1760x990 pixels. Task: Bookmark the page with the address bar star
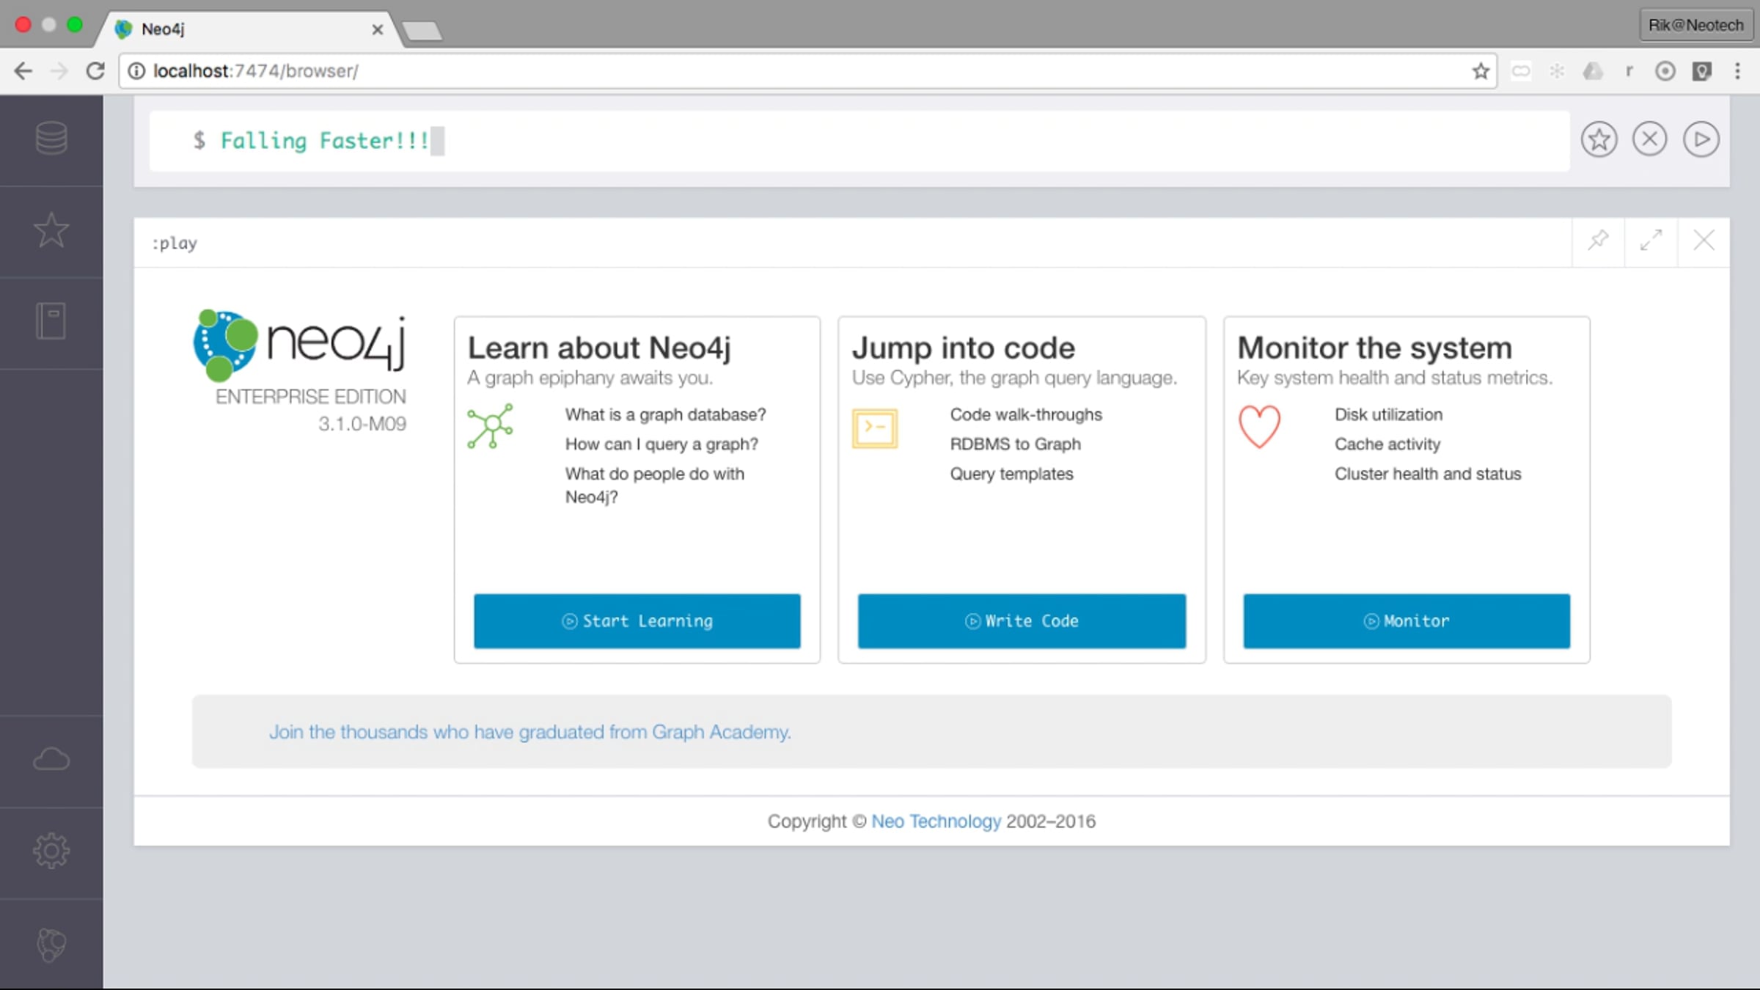(x=1481, y=71)
